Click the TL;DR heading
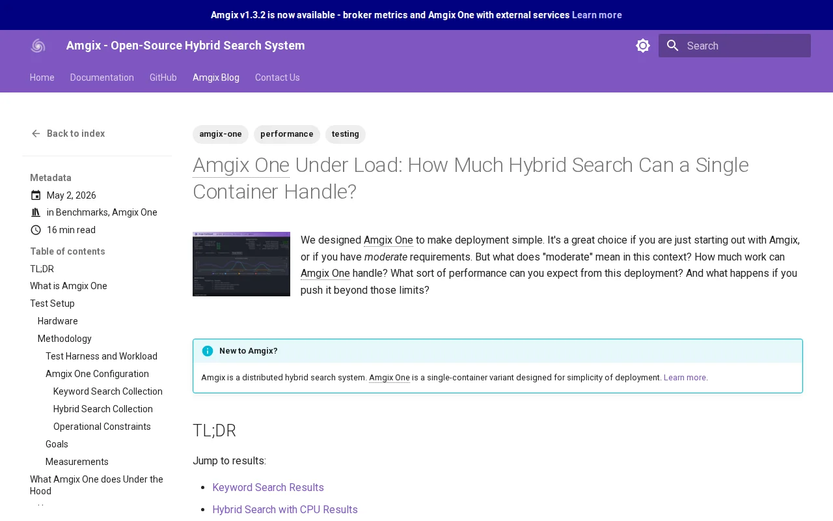This screenshot has width=833, height=521. pos(214,430)
